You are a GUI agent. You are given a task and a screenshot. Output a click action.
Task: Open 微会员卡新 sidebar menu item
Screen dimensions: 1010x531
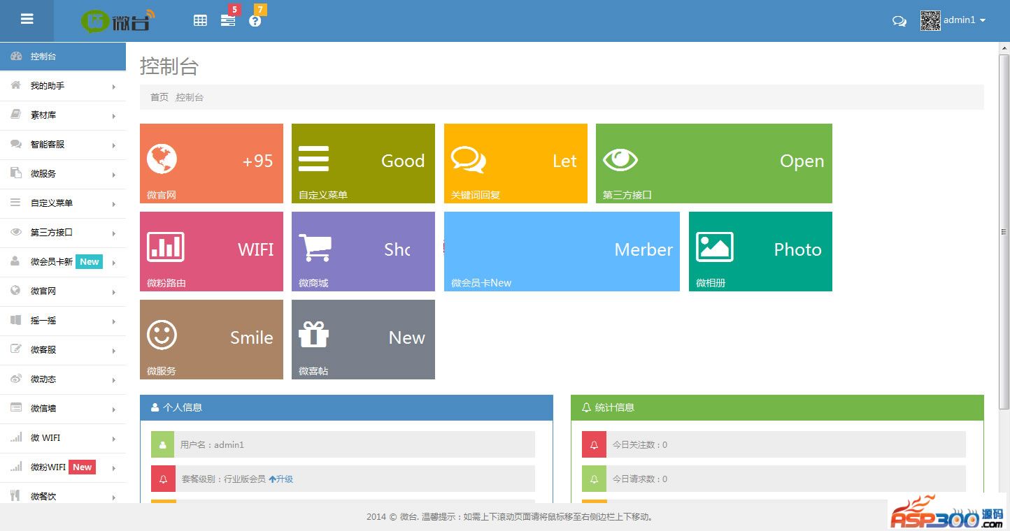click(63, 262)
